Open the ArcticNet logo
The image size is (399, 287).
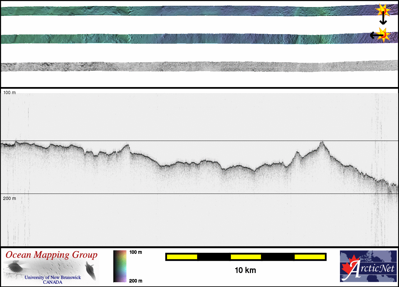pyautogui.click(x=368, y=266)
